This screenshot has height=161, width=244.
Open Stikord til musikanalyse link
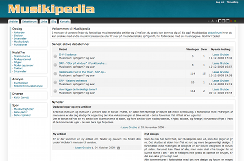[28, 86]
